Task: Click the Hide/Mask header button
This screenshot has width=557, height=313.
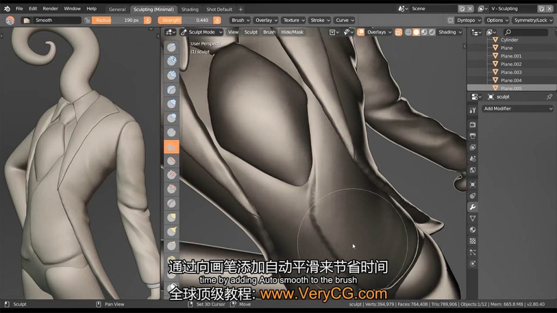Action: [x=293, y=32]
